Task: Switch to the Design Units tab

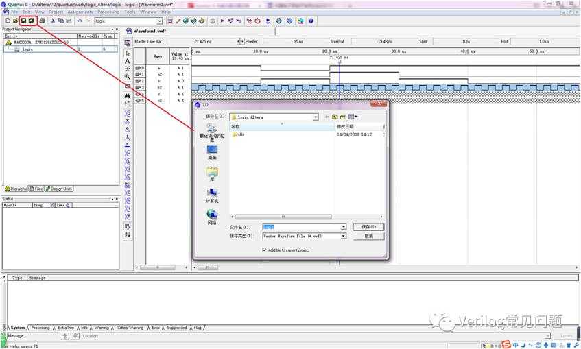Action: (59, 189)
